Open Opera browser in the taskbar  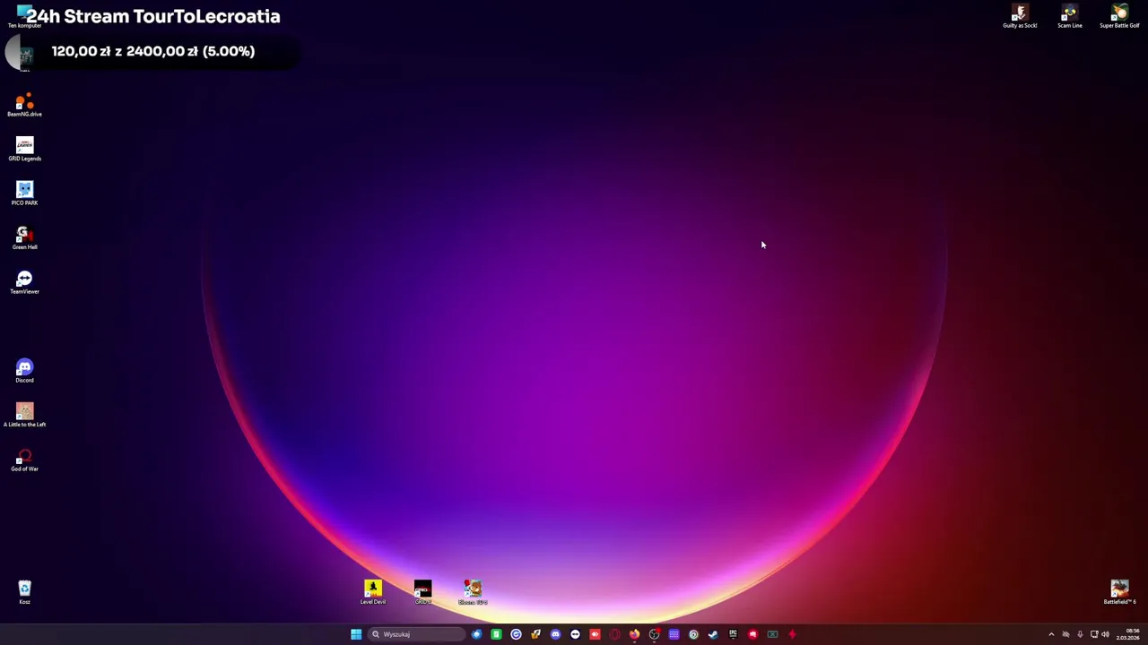pos(614,634)
